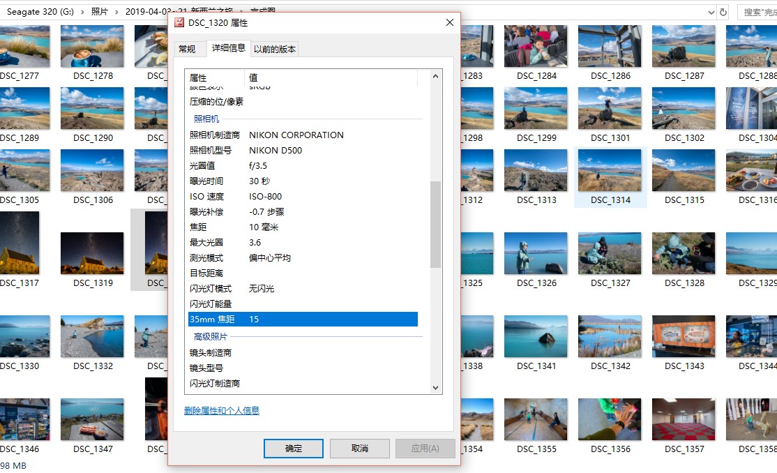Select the 详细信息 tab
The width and height of the screenshot is (777, 473).
tap(229, 48)
